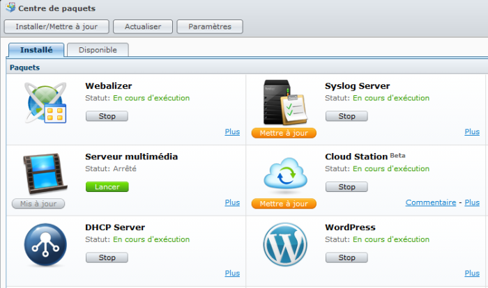Click the Actualiser button

point(143,26)
